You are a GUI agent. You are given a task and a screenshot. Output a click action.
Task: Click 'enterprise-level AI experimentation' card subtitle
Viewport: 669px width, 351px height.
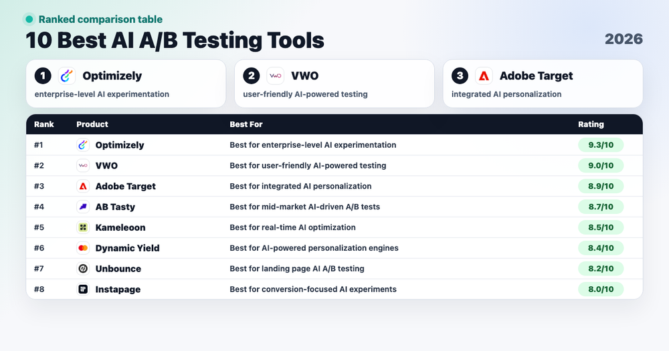tap(102, 94)
